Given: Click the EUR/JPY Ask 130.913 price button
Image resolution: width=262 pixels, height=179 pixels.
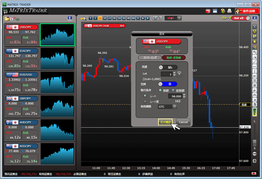Looking at the screenshot, I should [x=30, y=64].
